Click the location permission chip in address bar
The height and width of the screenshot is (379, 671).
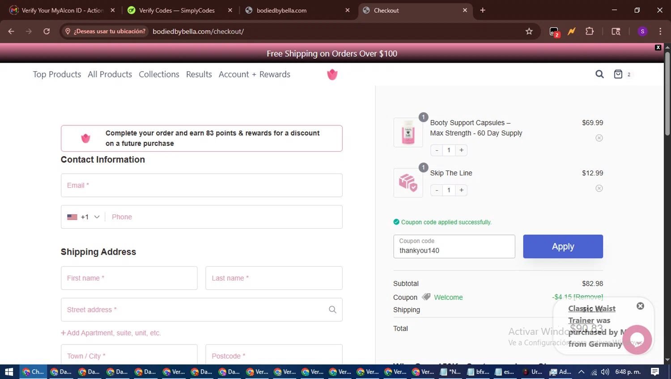tap(106, 31)
